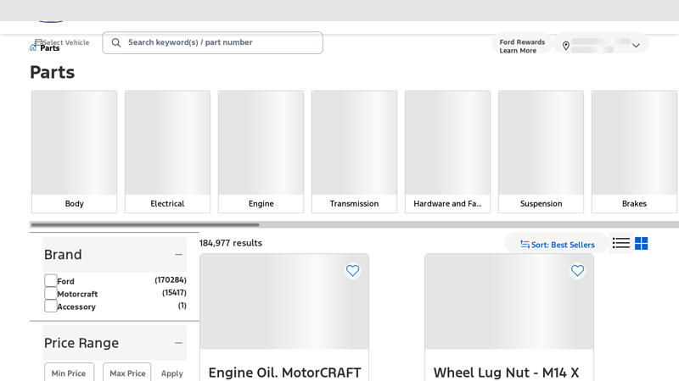Image resolution: width=679 pixels, height=381 pixels.
Task: Open Engine Oil MotorCRAFT product title
Action: pyautogui.click(x=284, y=373)
